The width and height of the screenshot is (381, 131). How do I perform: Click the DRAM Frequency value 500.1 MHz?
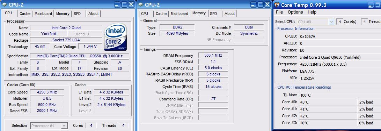[213, 55]
